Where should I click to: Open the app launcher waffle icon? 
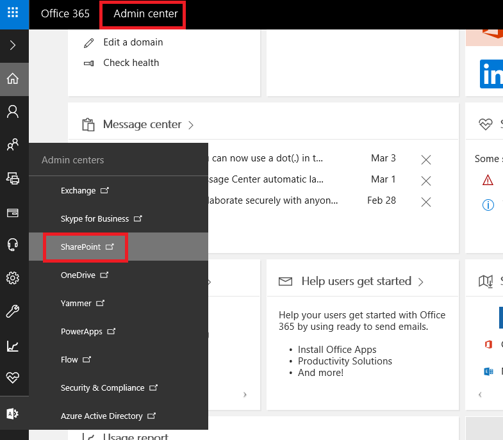(13, 13)
